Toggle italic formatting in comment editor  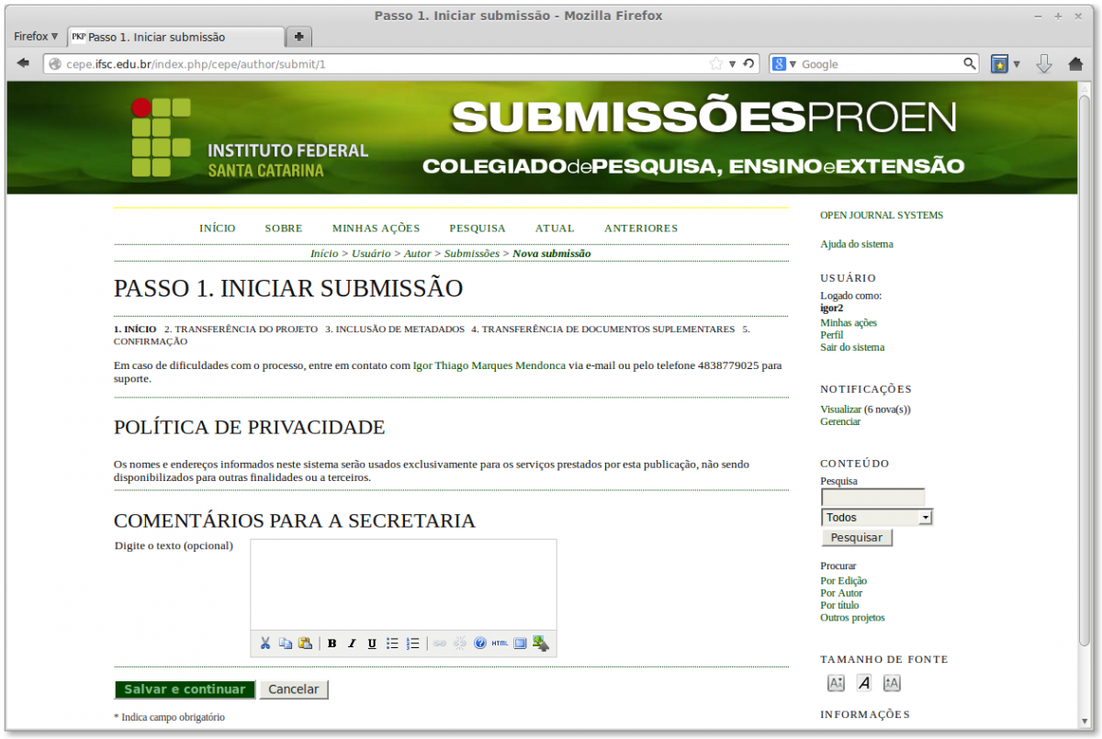click(x=352, y=644)
